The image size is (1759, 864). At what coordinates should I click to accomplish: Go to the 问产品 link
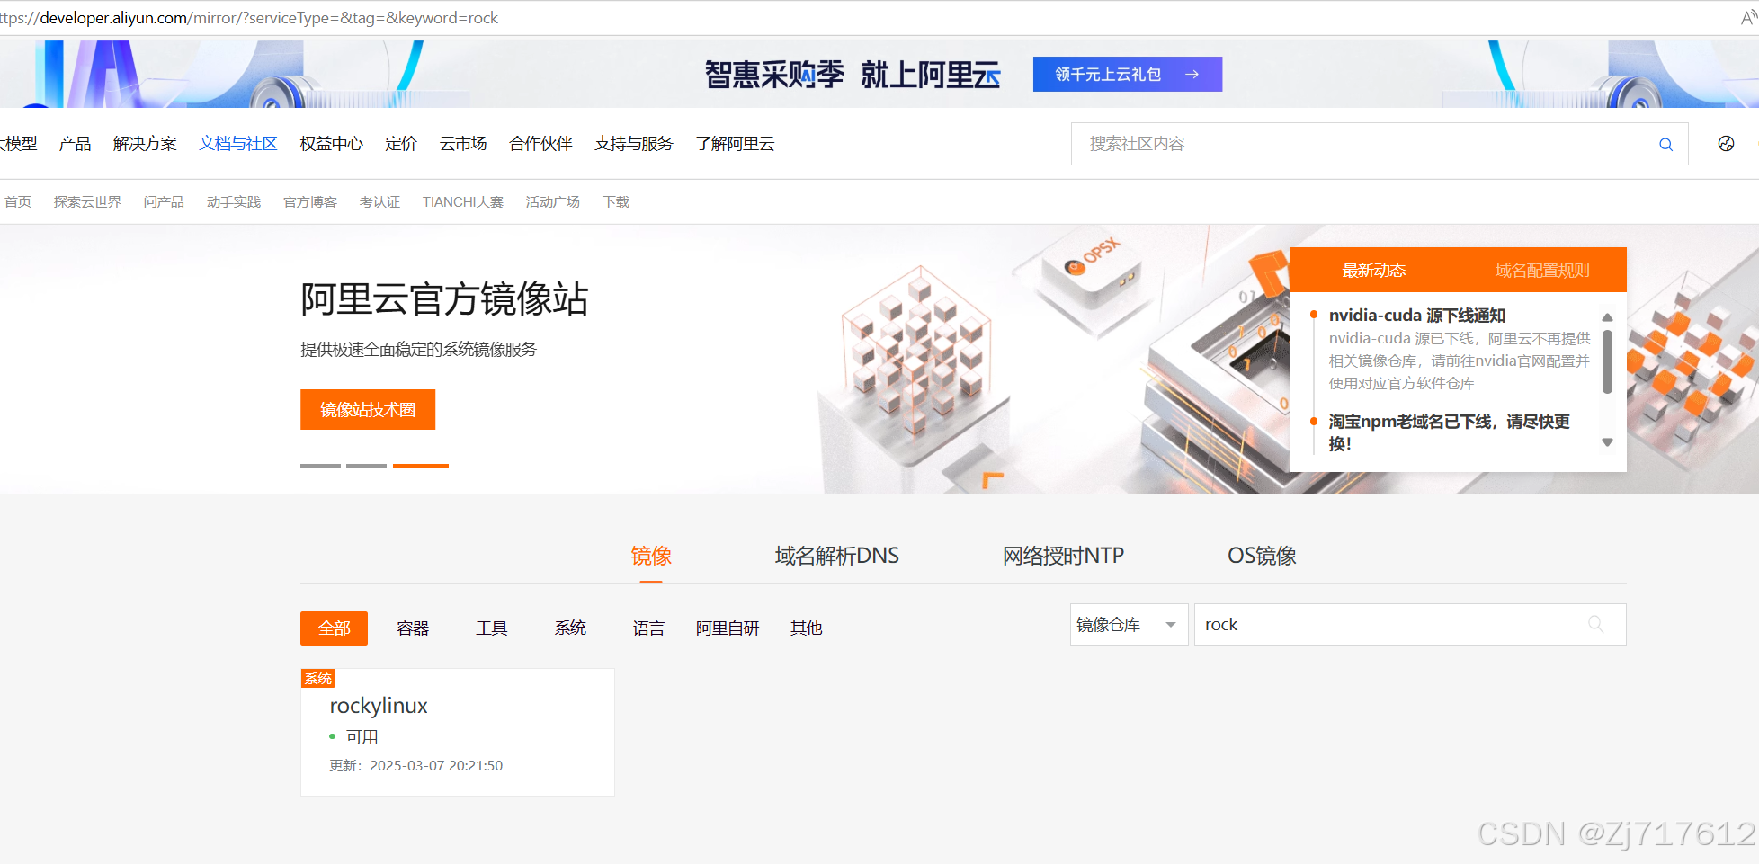click(164, 201)
